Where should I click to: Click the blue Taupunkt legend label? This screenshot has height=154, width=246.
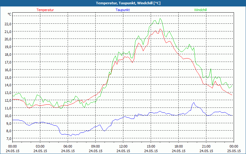pyautogui.click(x=123, y=10)
